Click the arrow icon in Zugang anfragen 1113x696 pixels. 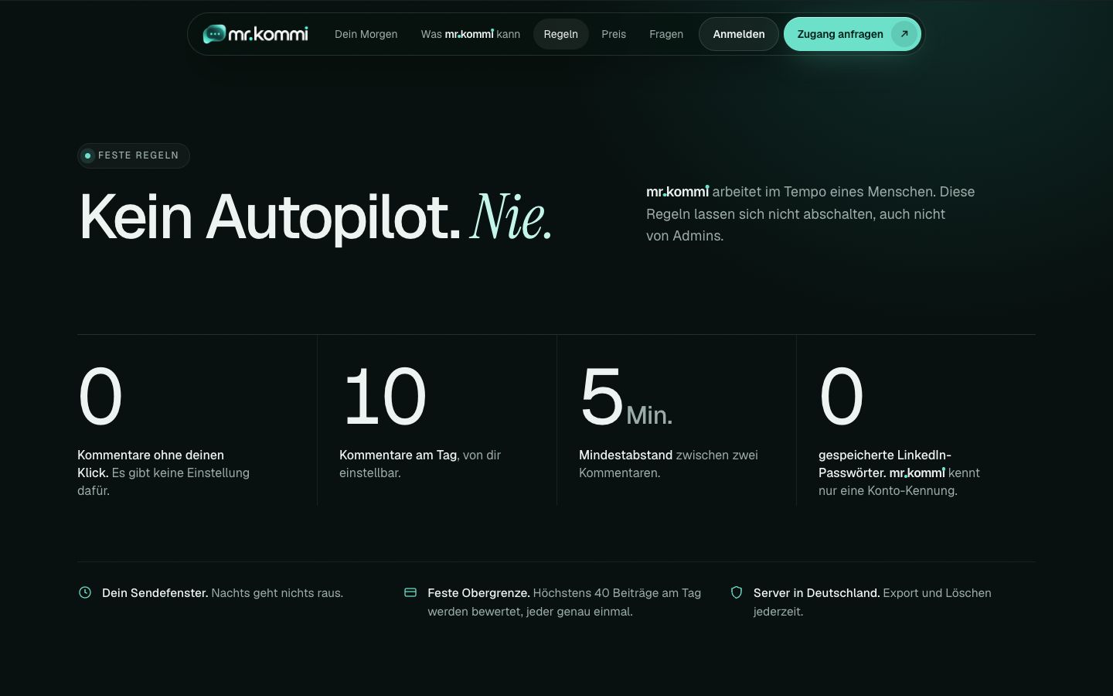click(x=904, y=34)
